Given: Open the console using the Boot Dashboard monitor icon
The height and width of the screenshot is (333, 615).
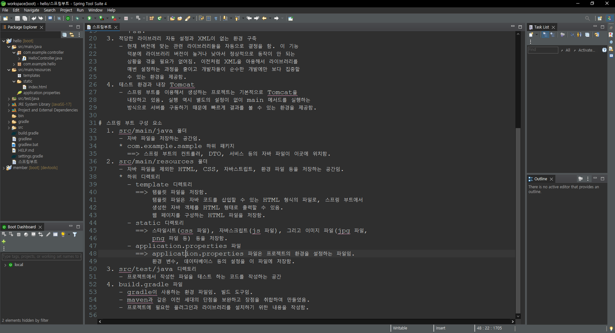Looking at the screenshot, I should click(x=33, y=234).
